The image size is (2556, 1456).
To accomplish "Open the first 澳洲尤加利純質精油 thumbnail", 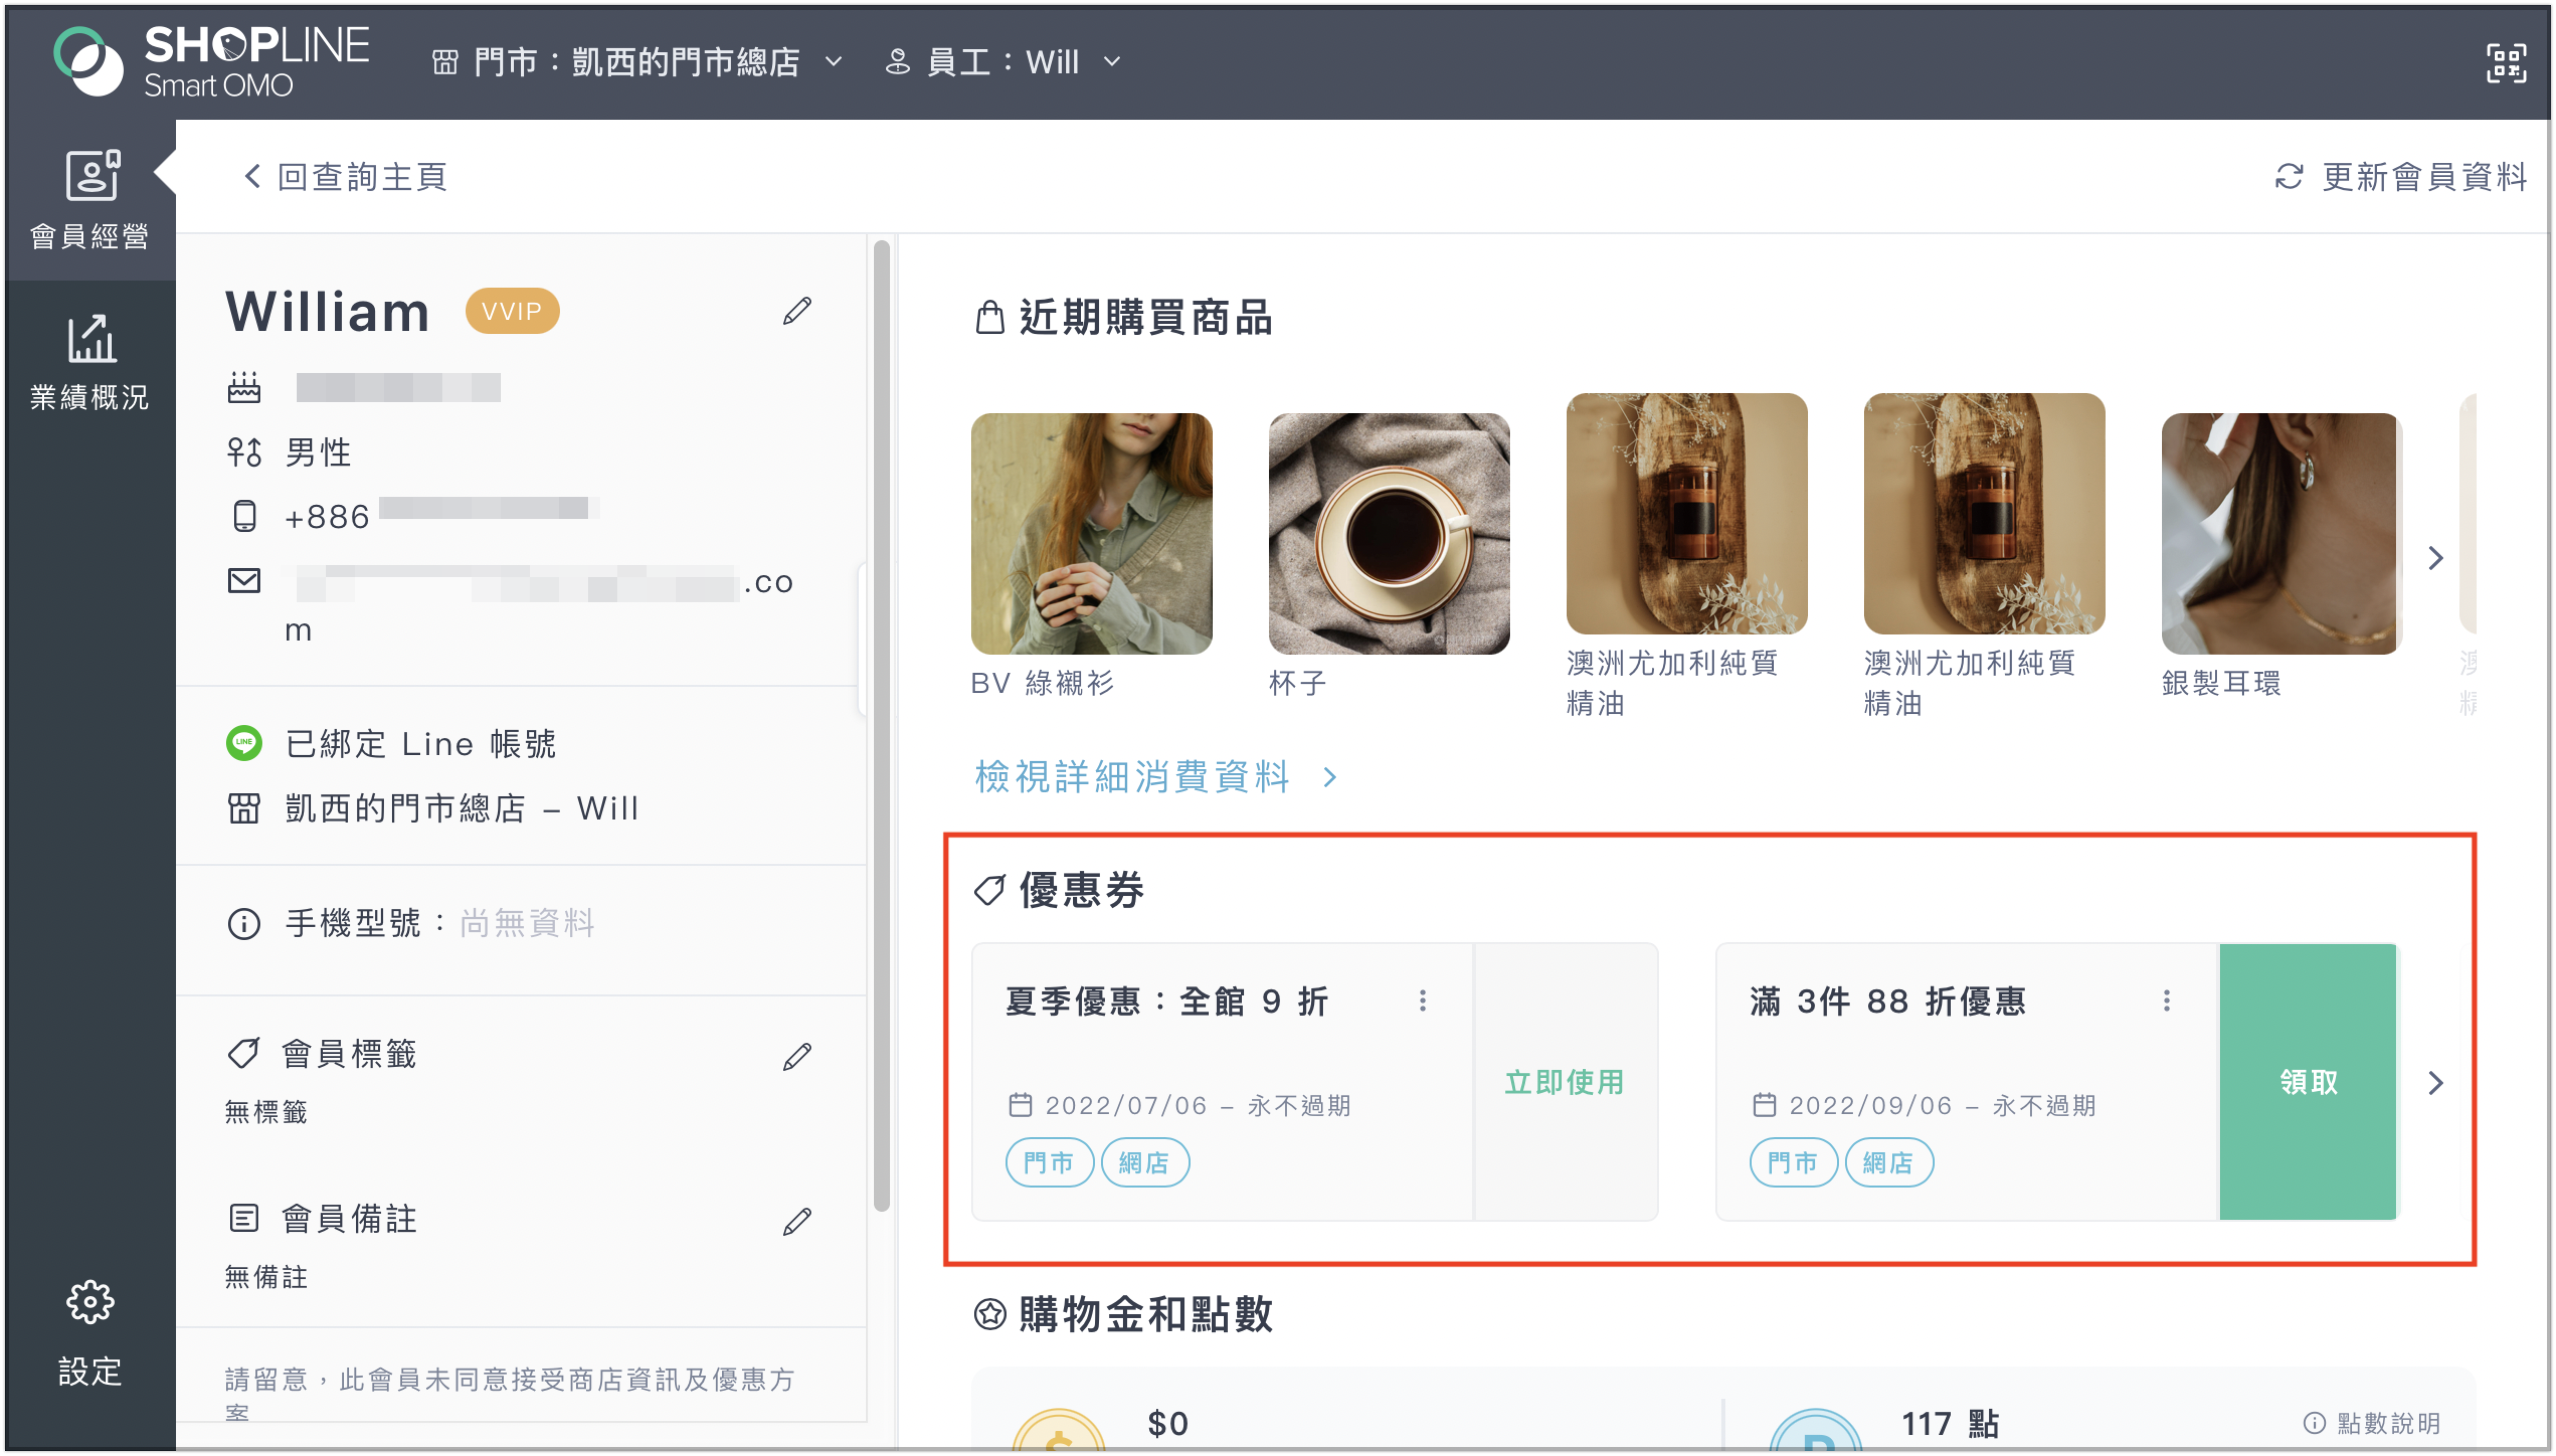I will (1686, 514).
